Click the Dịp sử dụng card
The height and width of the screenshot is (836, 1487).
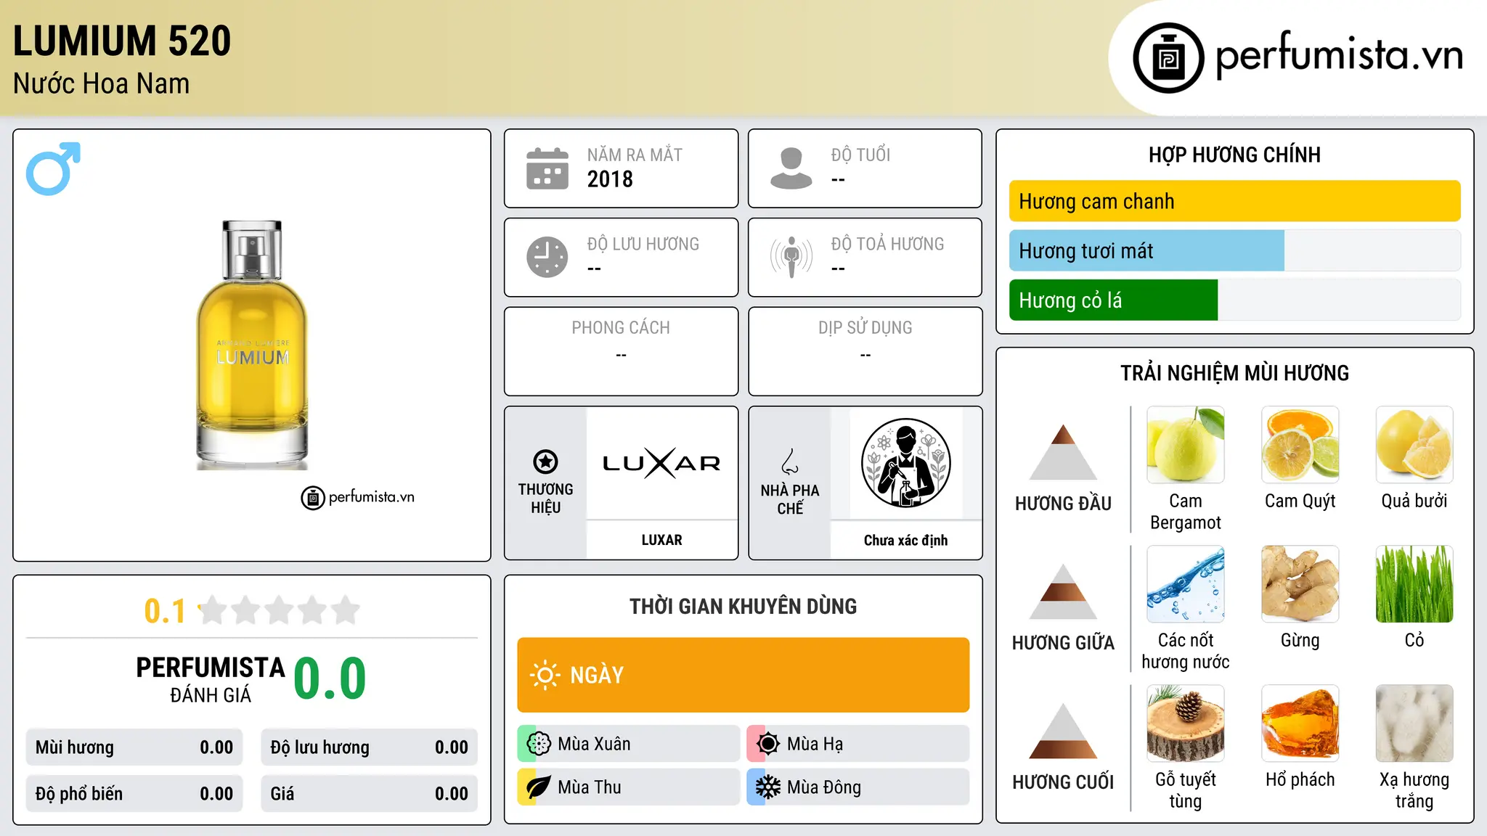(x=865, y=351)
